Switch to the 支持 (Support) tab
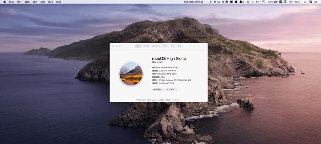321x144 pixels. point(172,46)
